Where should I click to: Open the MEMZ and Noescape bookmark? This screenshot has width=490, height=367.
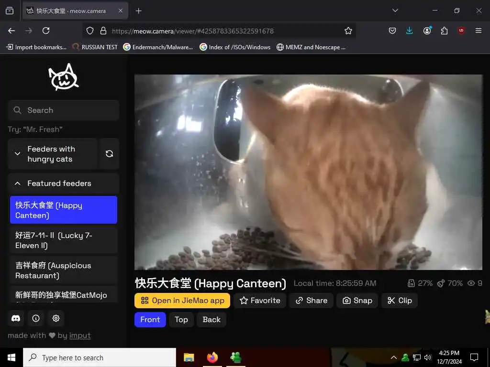[x=311, y=47]
